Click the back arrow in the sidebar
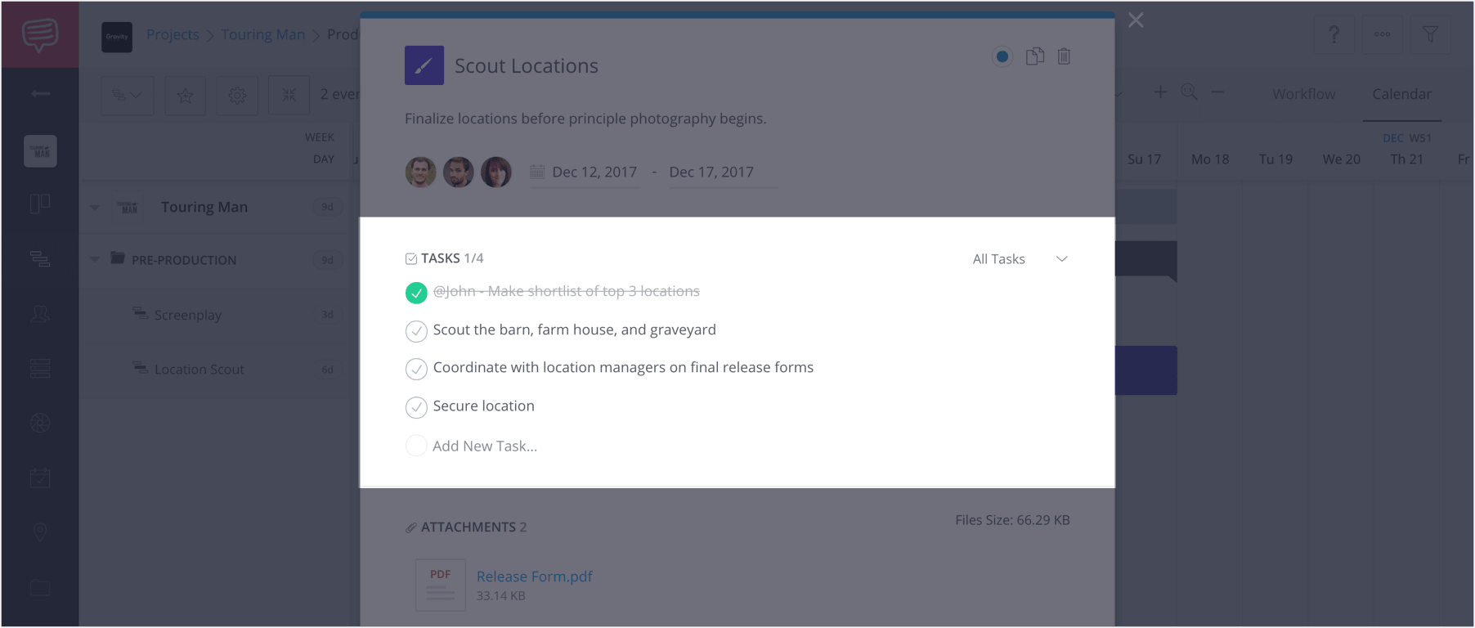1475x628 pixels. coord(40,94)
